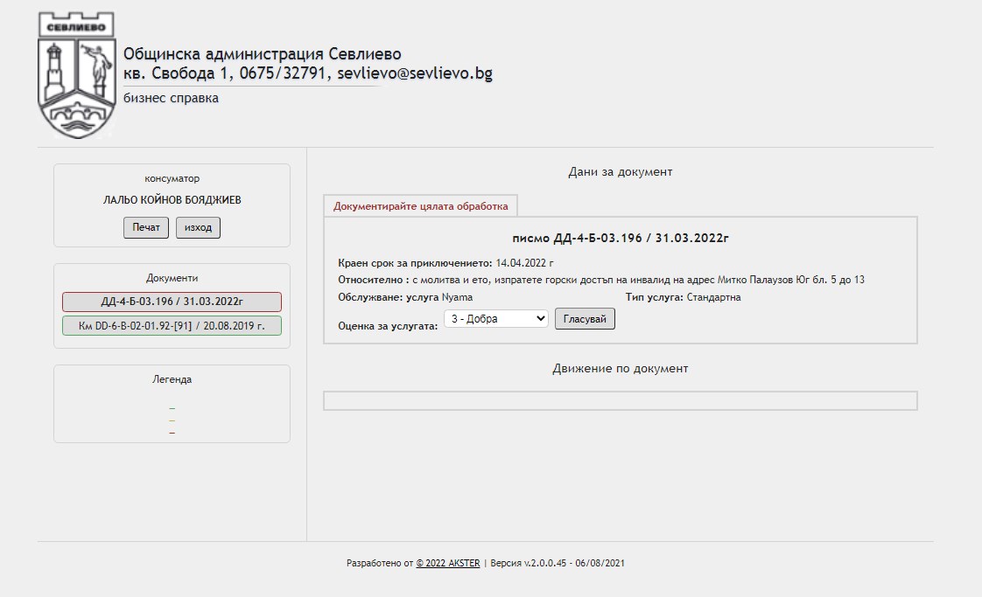The image size is (982, 597).
Task: Click the empty Движение по документ box
Action: pyautogui.click(x=620, y=401)
